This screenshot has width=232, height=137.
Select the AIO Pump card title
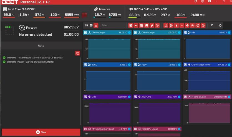[x=146, y=97]
